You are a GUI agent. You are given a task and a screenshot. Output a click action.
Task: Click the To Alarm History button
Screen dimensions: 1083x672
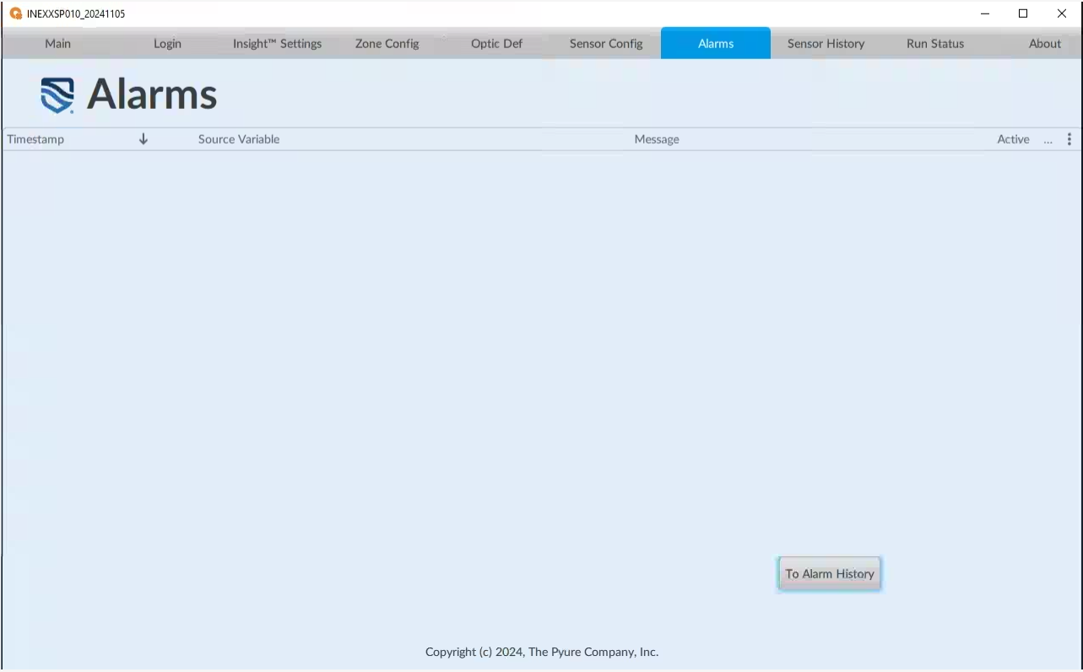tap(830, 574)
